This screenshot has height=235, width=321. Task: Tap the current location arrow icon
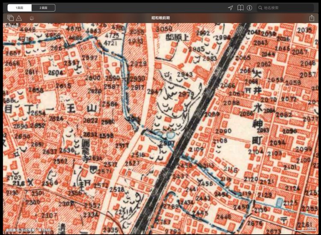click(230, 8)
